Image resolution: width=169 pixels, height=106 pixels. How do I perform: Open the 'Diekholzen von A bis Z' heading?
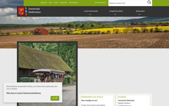92,97
